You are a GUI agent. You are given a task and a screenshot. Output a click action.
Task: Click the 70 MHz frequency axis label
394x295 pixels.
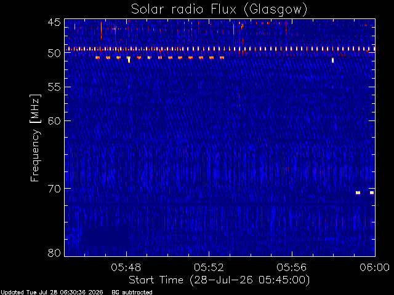click(x=54, y=189)
